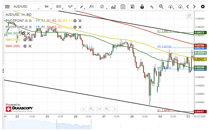Image resolution: width=209 pixels, height=131 pixels.
Task: Click the circular right-arrow chart control
Action: pyautogui.click(x=115, y=109)
